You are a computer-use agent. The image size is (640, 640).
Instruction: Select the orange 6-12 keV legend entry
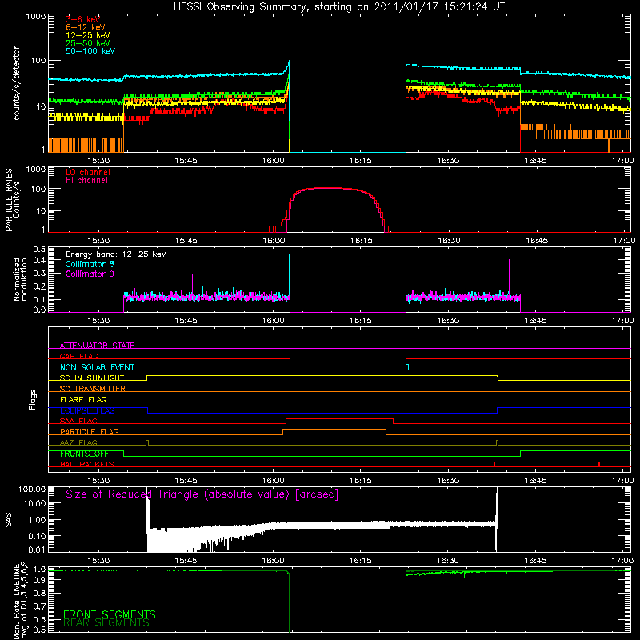pyautogui.click(x=86, y=27)
